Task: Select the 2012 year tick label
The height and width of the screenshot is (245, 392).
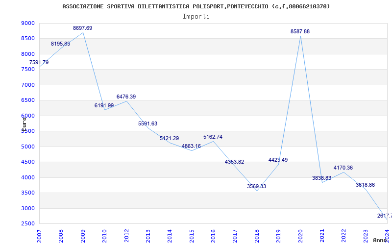Action: click(126, 236)
